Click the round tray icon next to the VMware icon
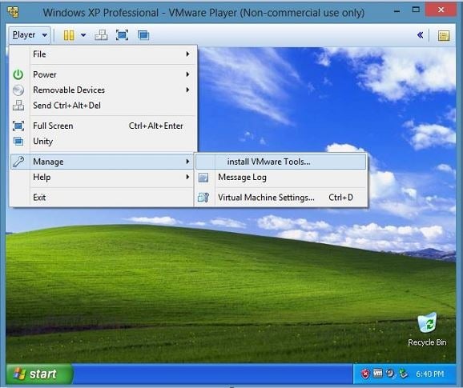This screenshot has width=463, height=388. click(x=390, y=374)
